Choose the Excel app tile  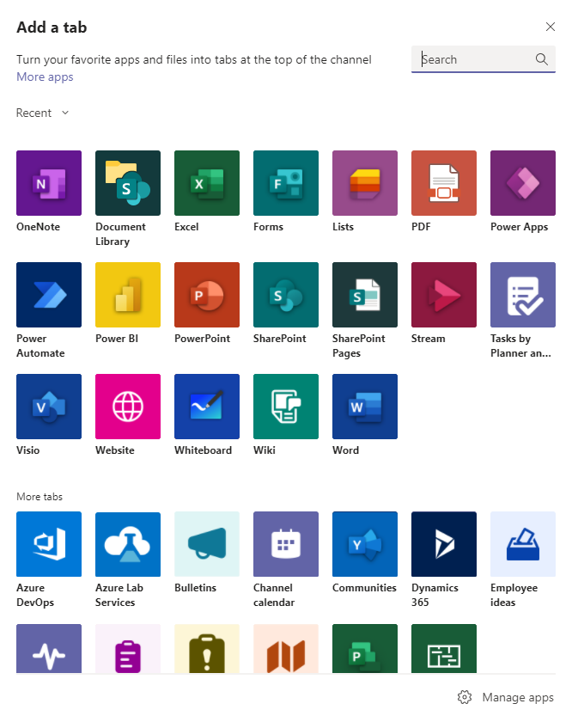click(x=207, y=183)
